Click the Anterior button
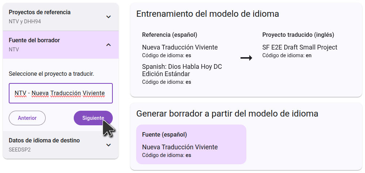365x173 pixels. click(x=27, y=118)
